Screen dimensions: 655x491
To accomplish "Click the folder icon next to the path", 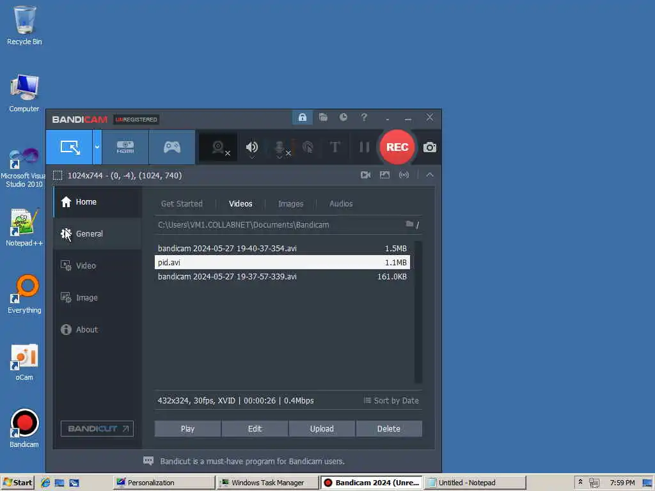I will pos(409,224).
